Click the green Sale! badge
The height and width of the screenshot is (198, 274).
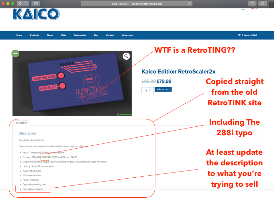[15, 53]
